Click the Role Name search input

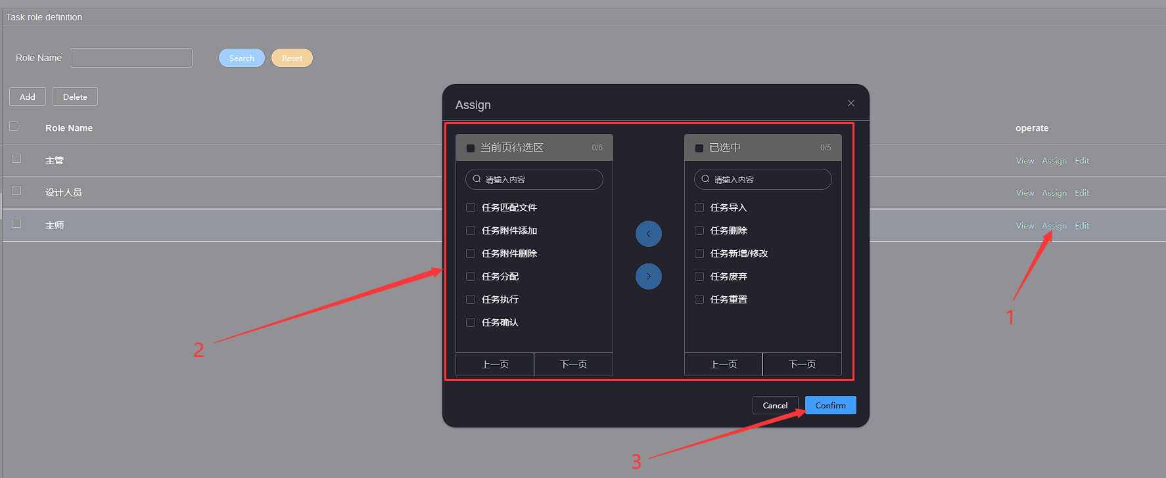pos(131,58)
